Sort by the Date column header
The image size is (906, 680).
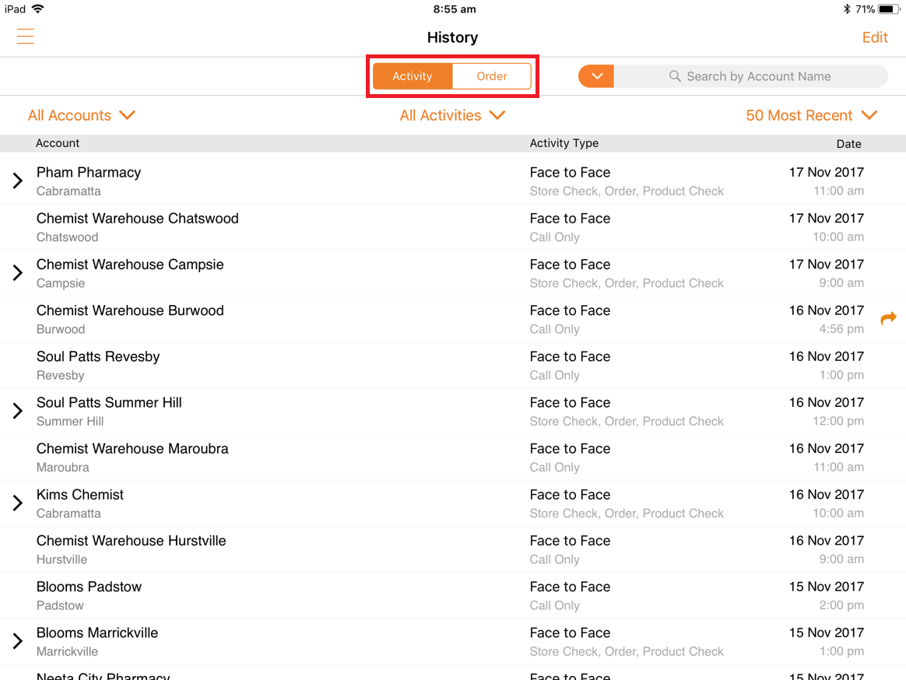[x=849, y=144]
